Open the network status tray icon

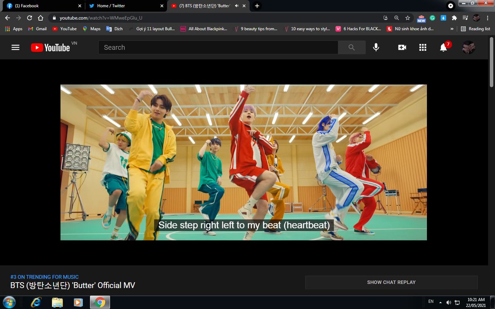pyautogui.click(x=457, y=302)
